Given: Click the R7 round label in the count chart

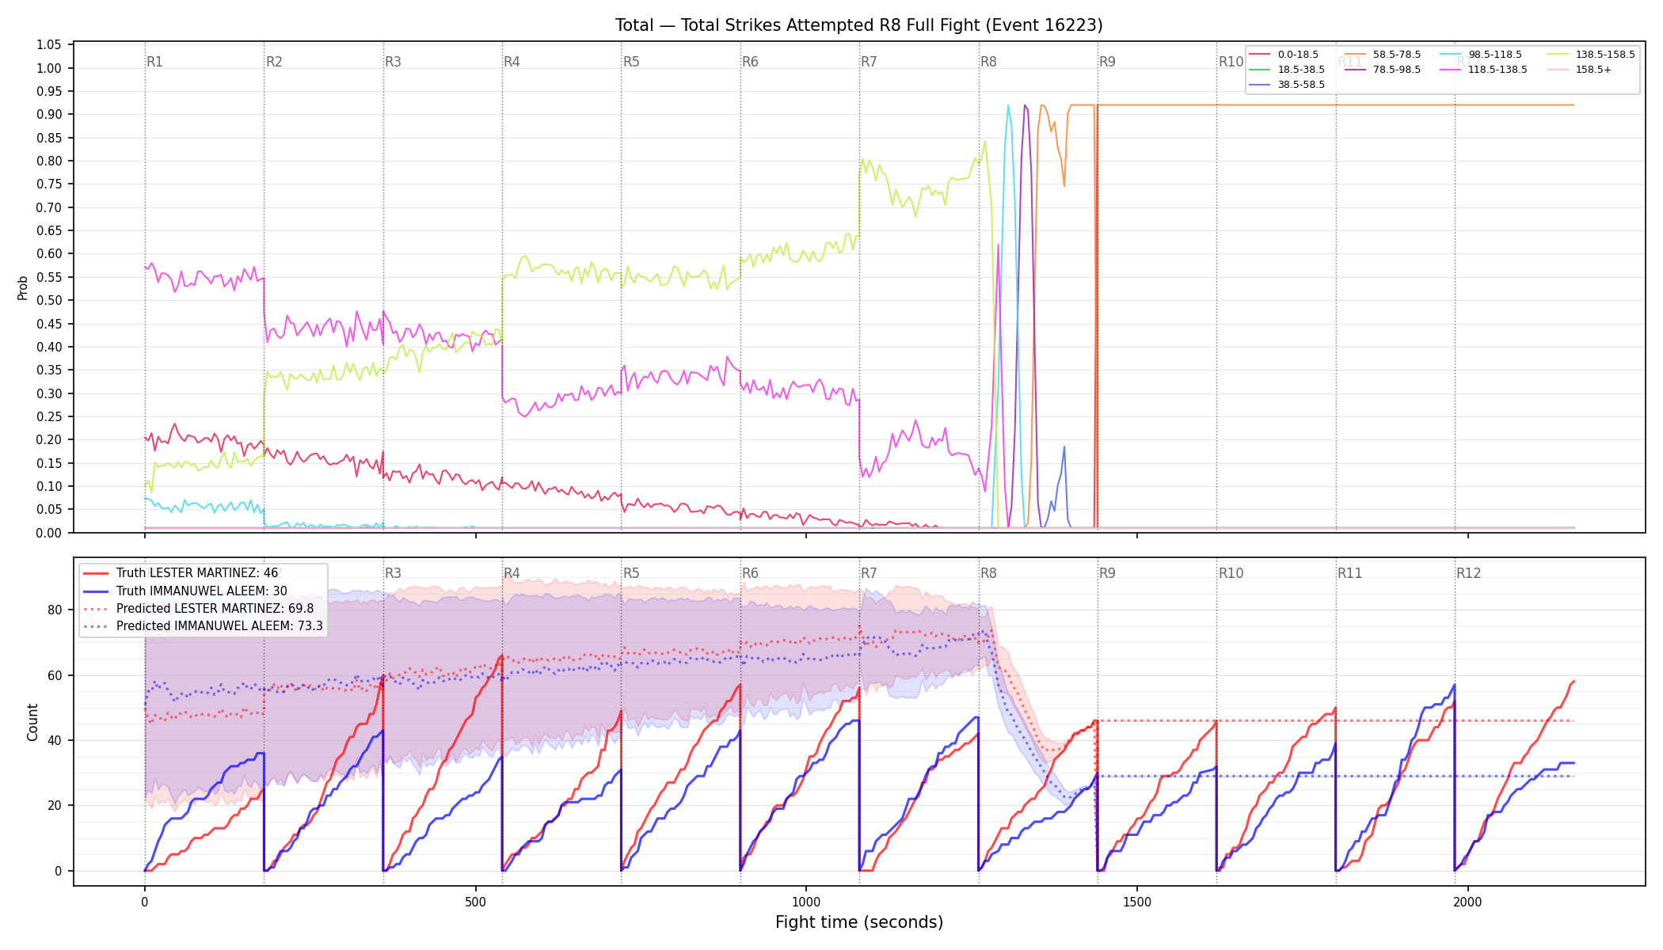Looking at the screenshot, I should click(x=869, y=573).
